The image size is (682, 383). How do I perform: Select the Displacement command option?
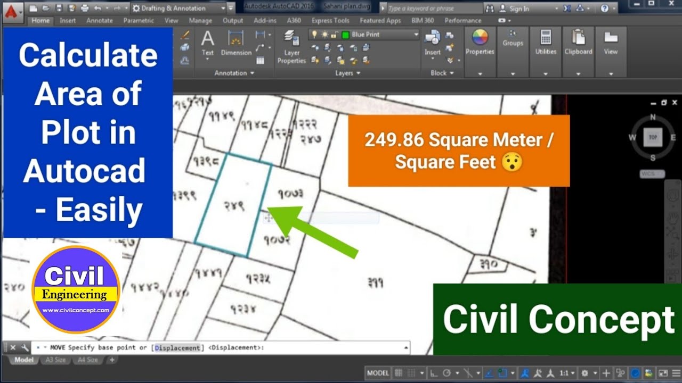[178, 347]
